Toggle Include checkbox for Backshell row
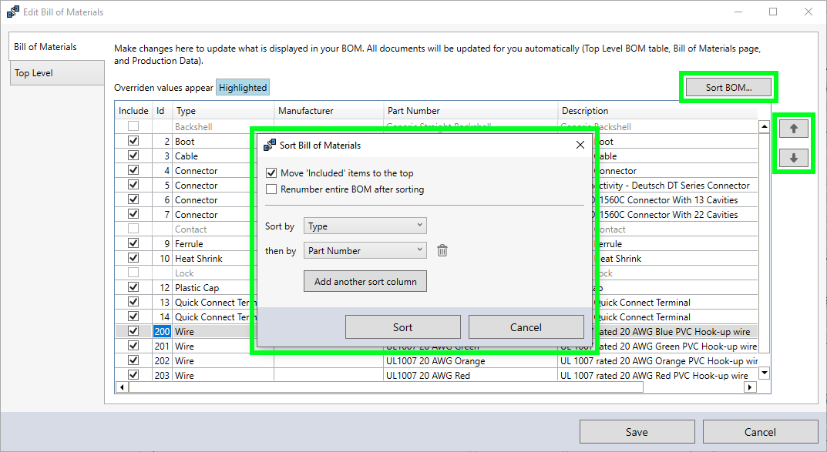Image resolution: width=827 pixels, height=452 pixels. pyautogui.click(x=133, y=126)
